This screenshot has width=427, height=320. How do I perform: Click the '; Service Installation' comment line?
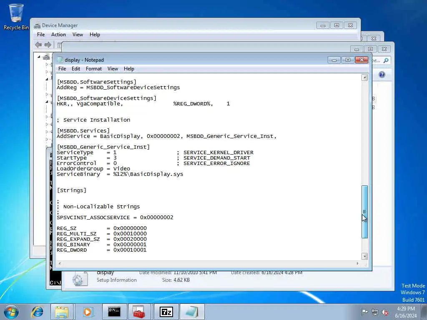[x=93, y=120]
